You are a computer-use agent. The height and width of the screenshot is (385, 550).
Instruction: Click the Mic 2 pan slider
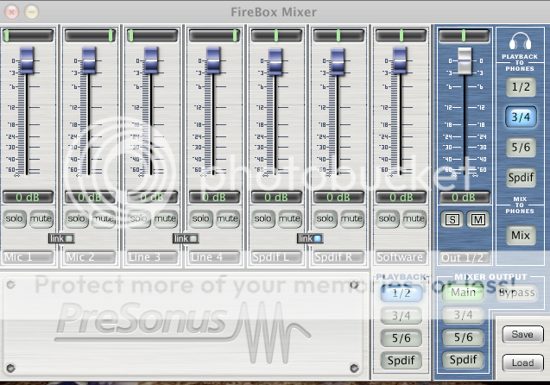[x=90, y=35]
